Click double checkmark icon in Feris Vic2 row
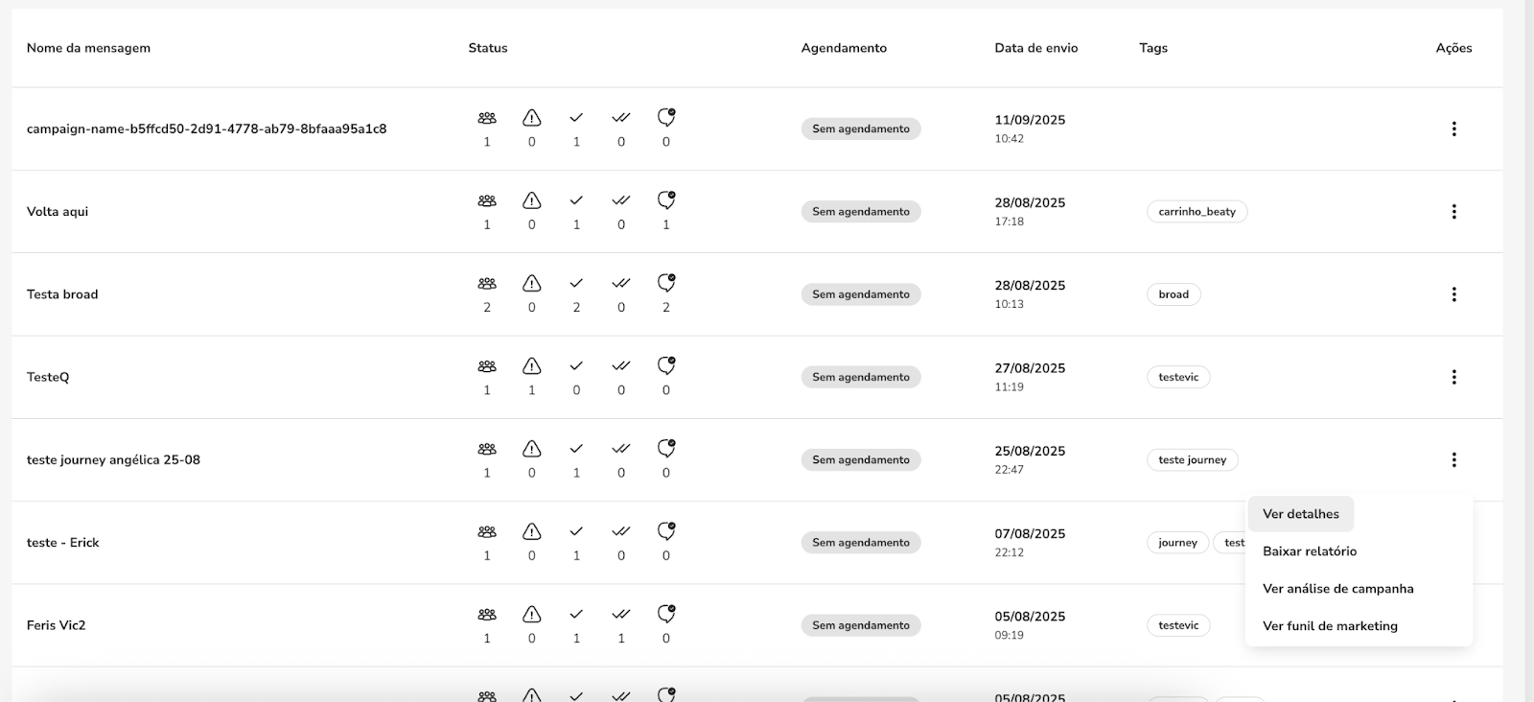1534x702 pixels. [x=621, y=614]
